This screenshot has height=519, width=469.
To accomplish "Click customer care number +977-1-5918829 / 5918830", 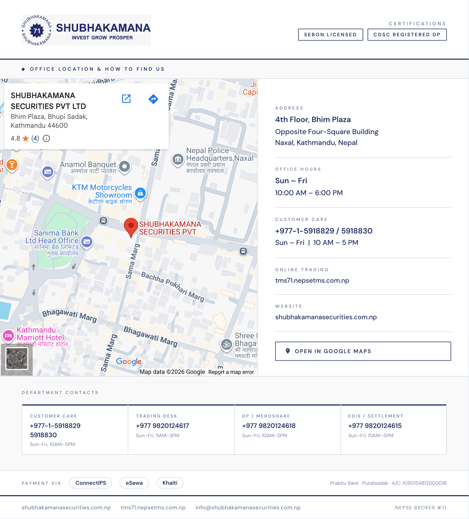I will click(324, 231).
